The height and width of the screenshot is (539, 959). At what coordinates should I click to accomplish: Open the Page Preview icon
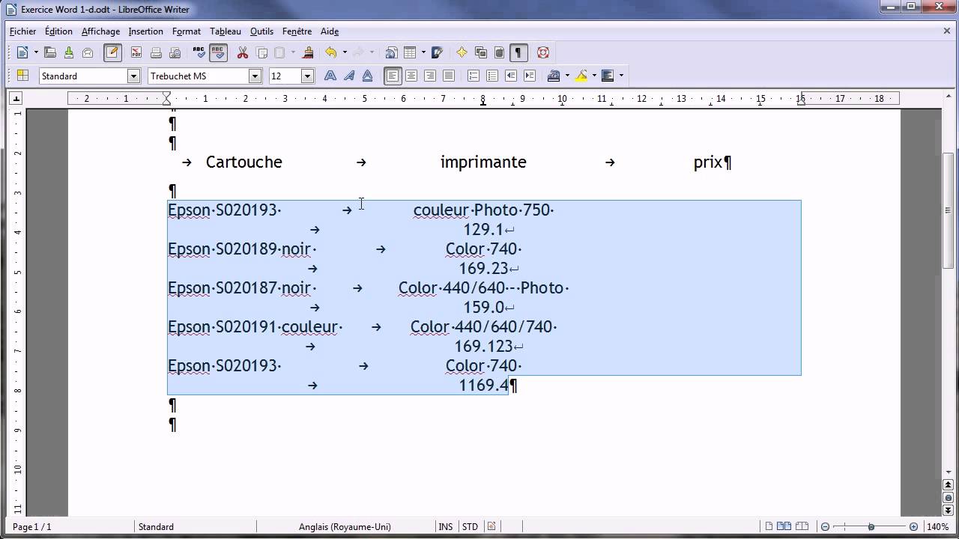[x=175, y=52]
